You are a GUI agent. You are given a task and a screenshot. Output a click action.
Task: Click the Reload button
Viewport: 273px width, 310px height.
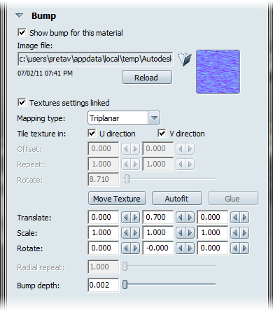[x=147, y=78]
